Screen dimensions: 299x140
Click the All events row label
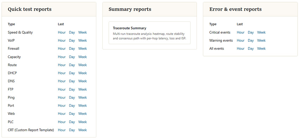(x=217, y=49)
